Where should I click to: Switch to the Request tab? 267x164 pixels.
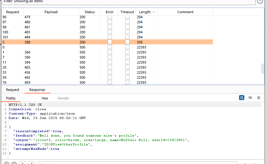point(13,90)
